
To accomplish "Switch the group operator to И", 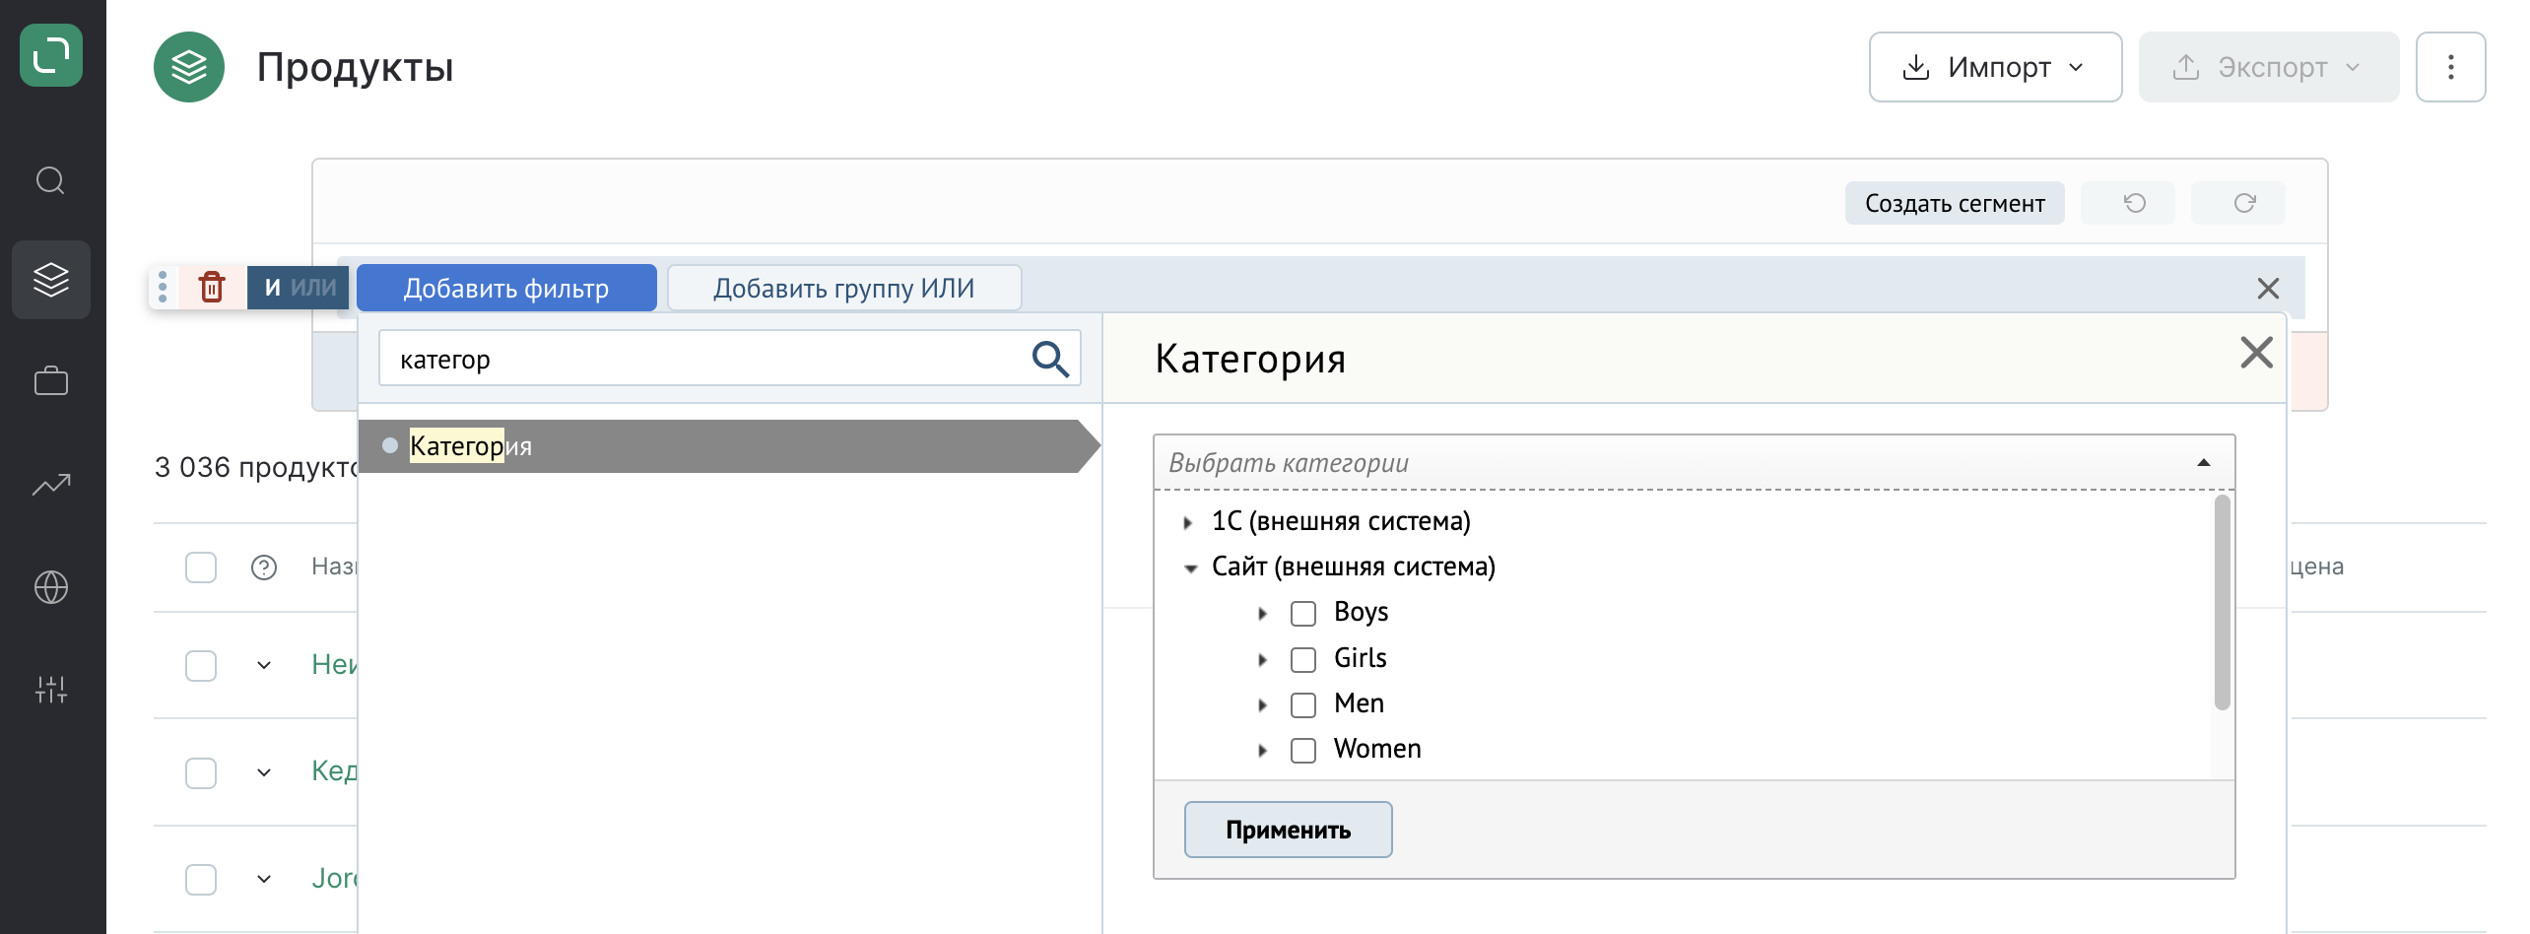I will 272,288.
